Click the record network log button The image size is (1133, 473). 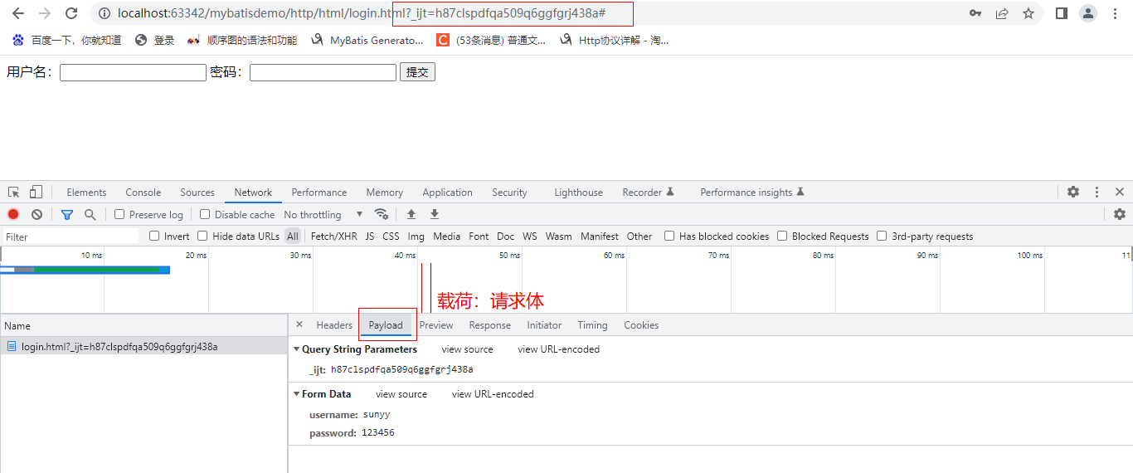[x=13, y=214]
